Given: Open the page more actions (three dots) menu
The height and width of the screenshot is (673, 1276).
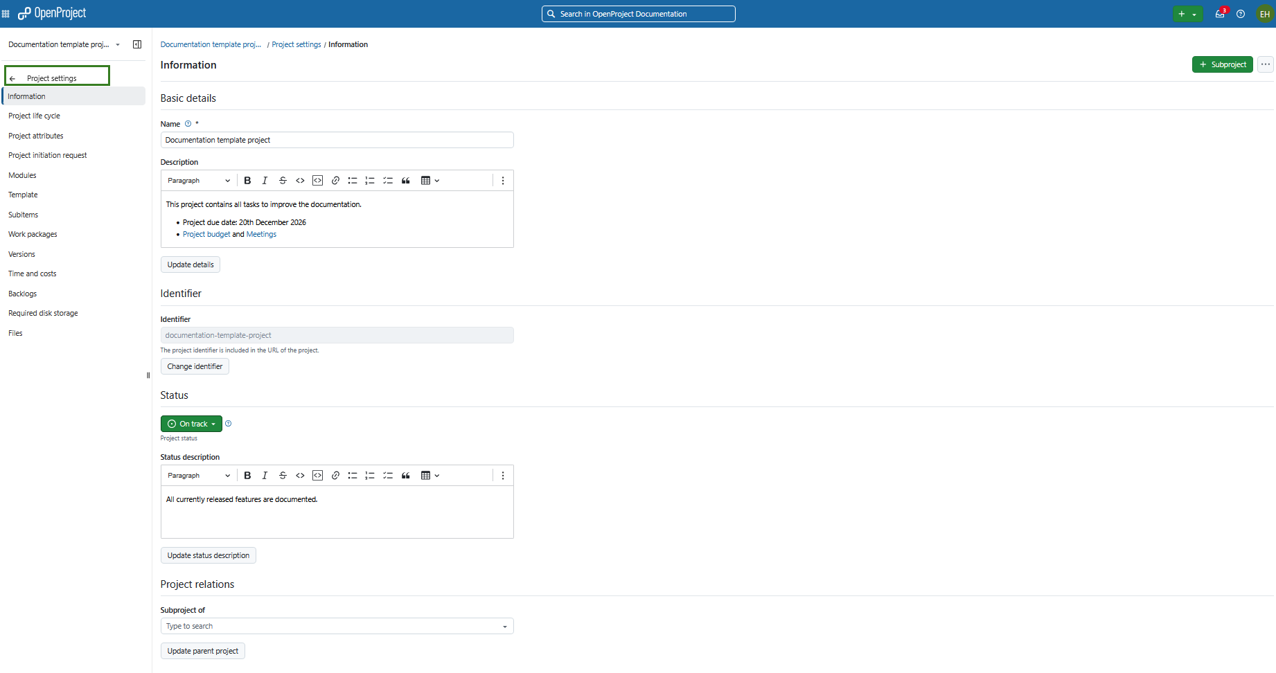Looking at the screenshot, I should click(1266, 64).
